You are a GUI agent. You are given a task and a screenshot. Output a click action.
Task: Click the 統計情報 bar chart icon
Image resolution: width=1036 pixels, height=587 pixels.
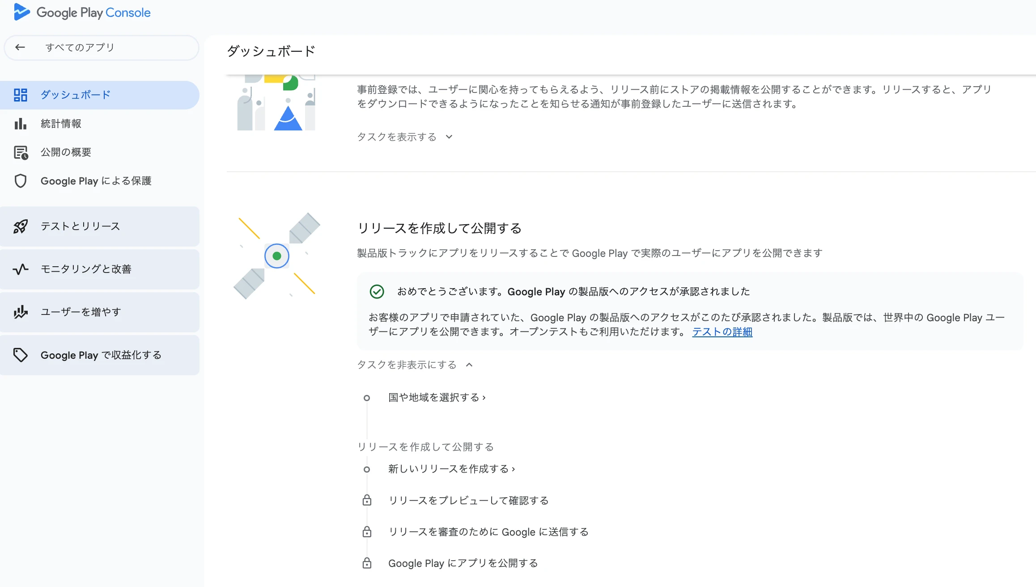[21, 124]
